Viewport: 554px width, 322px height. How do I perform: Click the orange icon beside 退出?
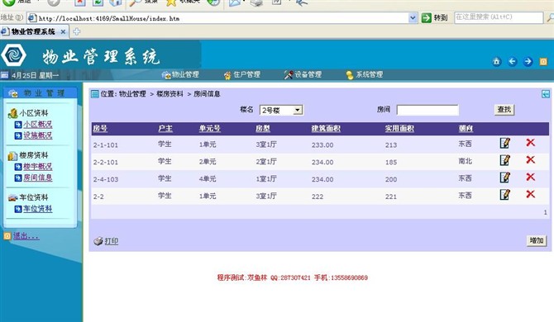tap(7, 236)
